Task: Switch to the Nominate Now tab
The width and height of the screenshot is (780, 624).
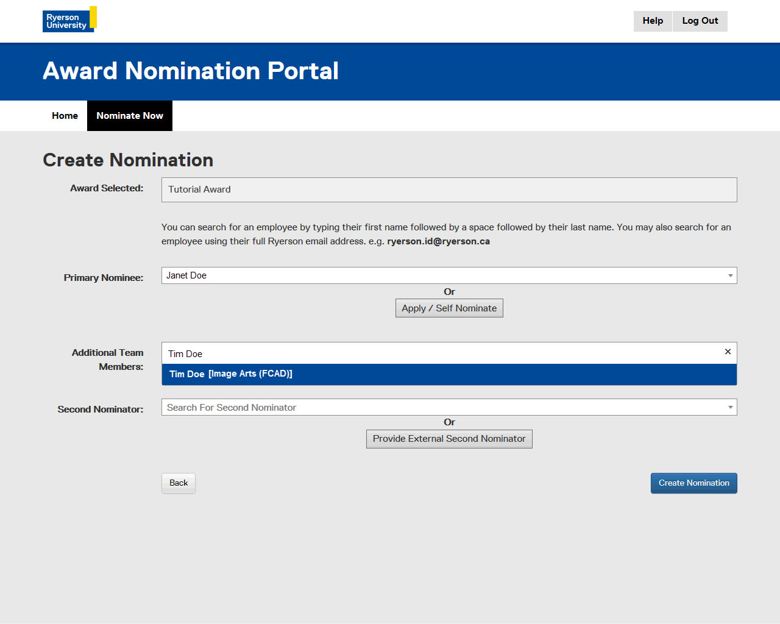Action: coord(130,116)
